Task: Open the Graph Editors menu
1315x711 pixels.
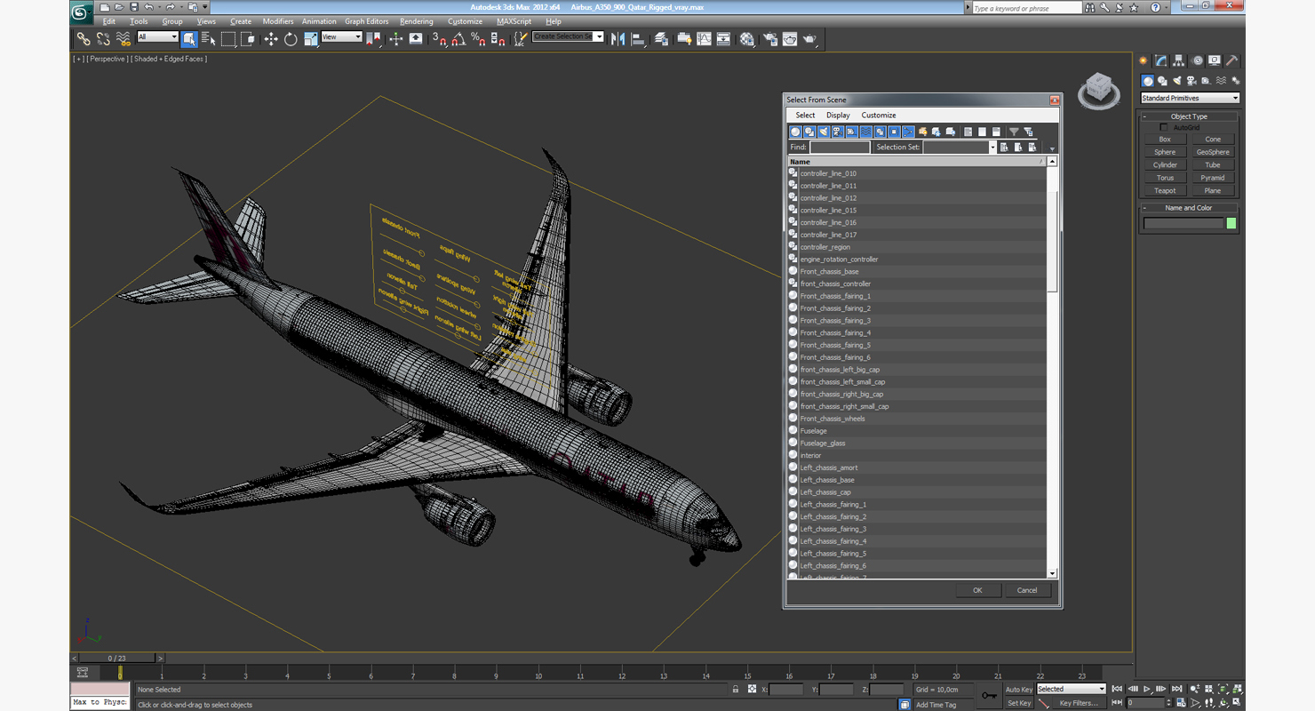Action: point(367,21)
